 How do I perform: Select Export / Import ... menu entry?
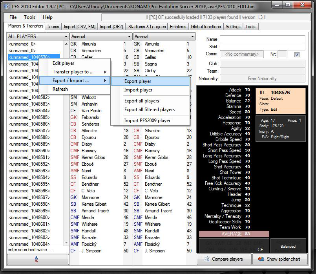74,80
